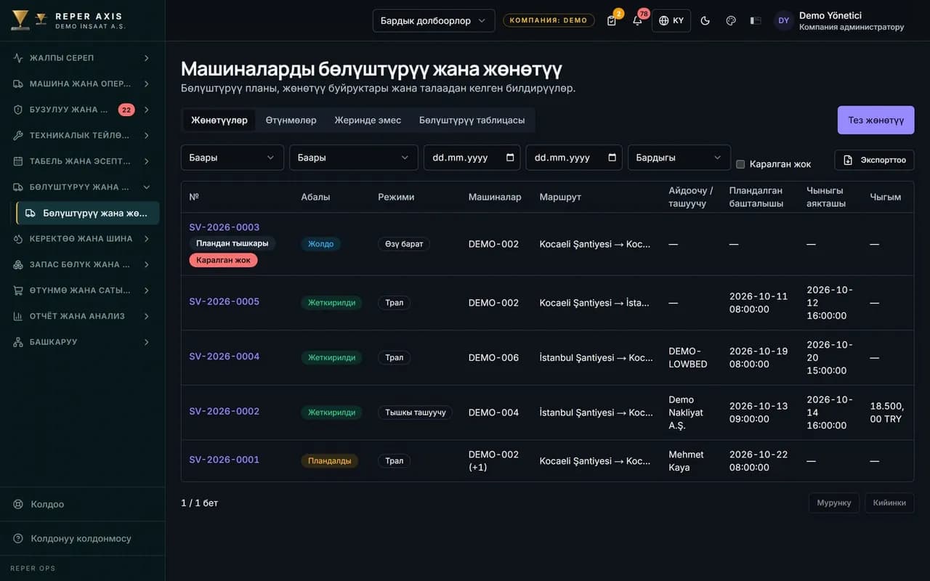Open the notifications bell with badge 78

[637, 20]
